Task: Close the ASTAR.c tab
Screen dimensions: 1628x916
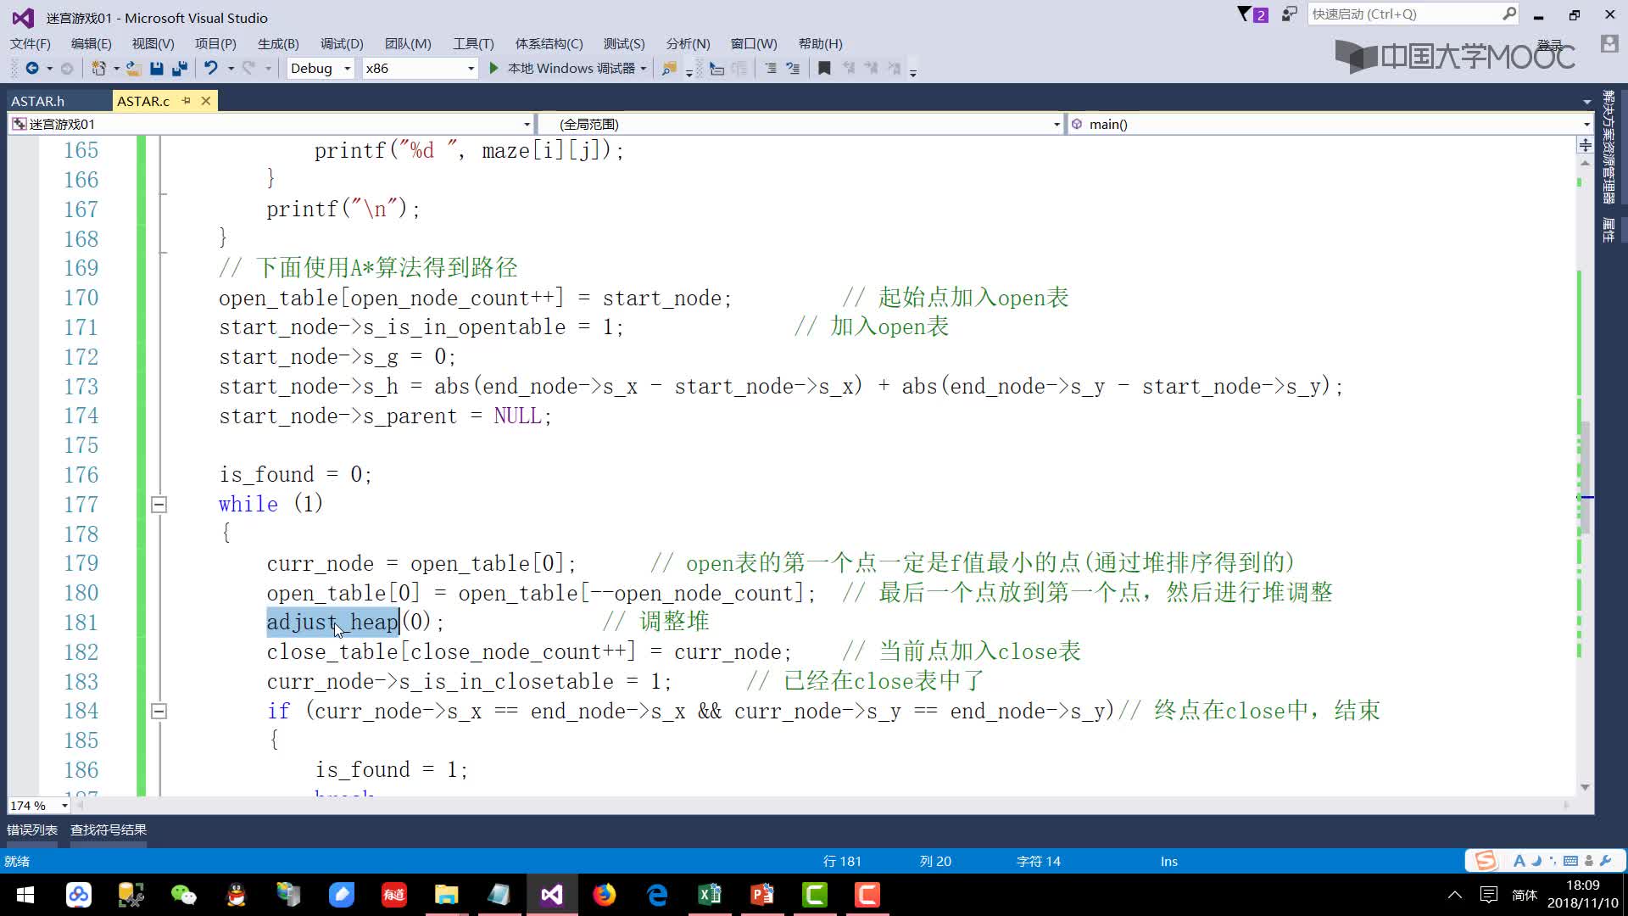Action: pos(206,101)
